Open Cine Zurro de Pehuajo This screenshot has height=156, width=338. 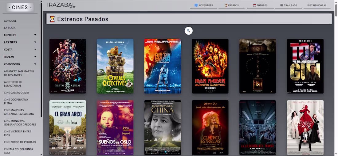(20, 142)
